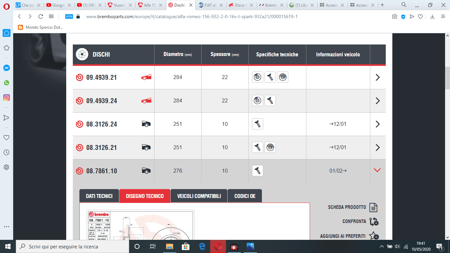
Task: Open Messenger in the Opera sidebar
Action: click(7, 68)
